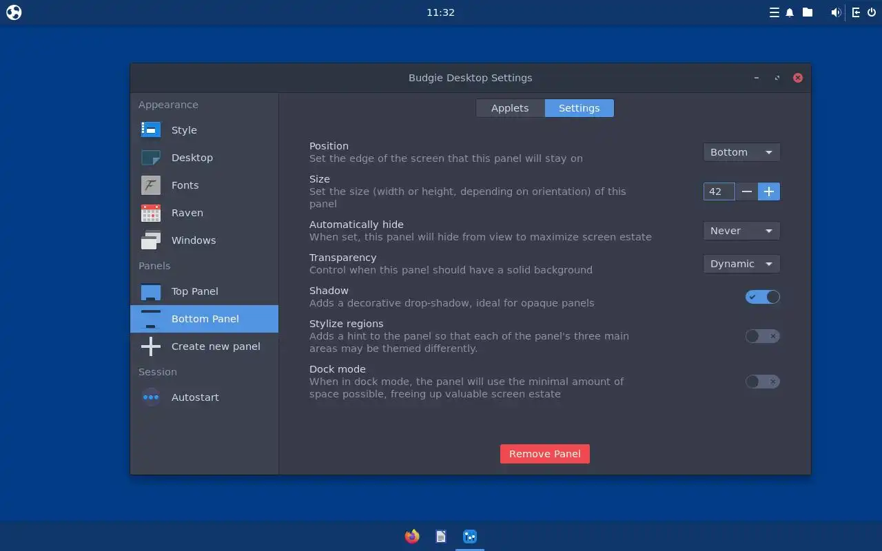Open the Position dropdown set to Bottom
The height and width of the screenshot is (551, 882).
[x=741, y=152]
